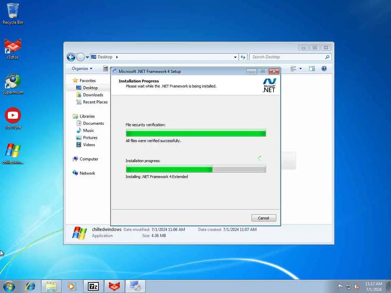Select the r3dfox desktop shortcut
Image resolution: width=391 pixels, height=293 pixels.
(13, 49)
